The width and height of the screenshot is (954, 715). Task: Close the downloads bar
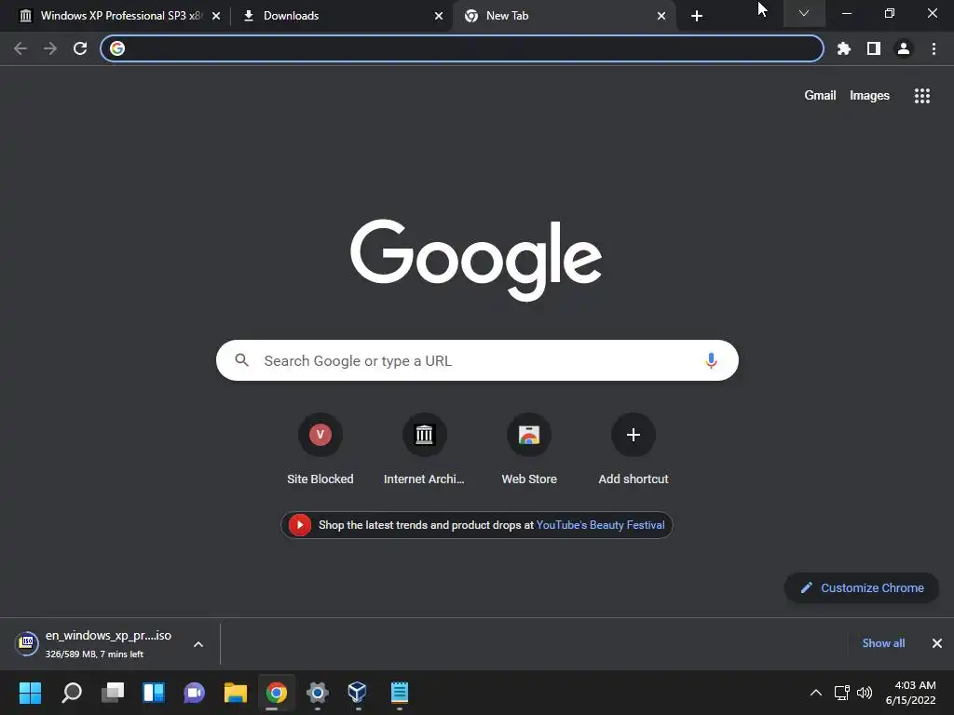(937, 643)
